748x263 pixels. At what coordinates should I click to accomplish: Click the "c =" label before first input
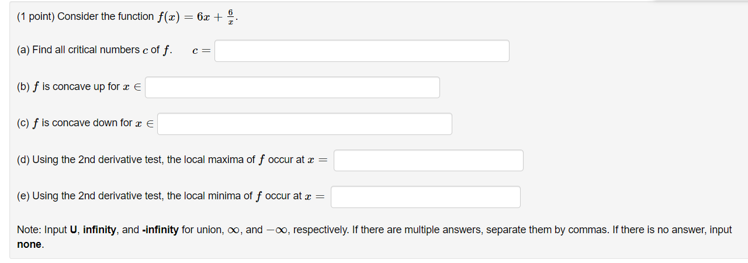pyautogui.click(x=200, y=51)
